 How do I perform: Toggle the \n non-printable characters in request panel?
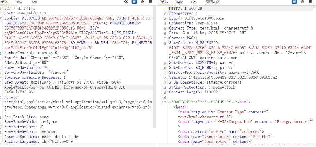142,2
